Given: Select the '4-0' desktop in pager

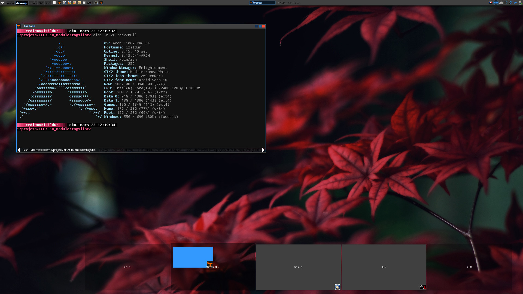Looking at the screenshot, I should [469, 267].
